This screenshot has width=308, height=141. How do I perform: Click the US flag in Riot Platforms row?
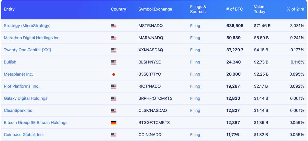coord(113,86)
